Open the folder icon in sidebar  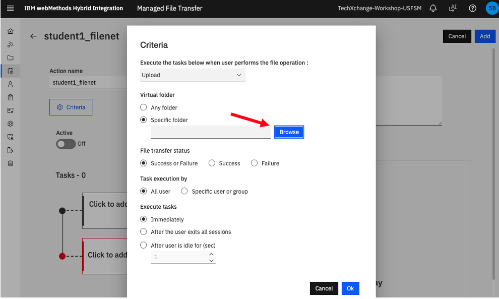point(11,57)
